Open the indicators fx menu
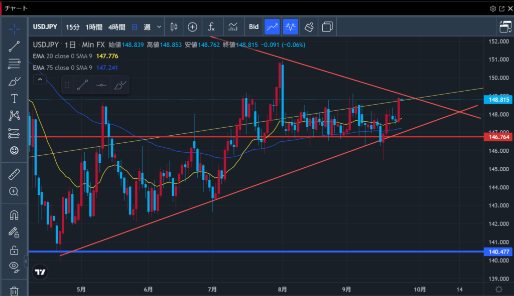Image resolution: width=514 pixels, height=296 pixels. point(211,27)
